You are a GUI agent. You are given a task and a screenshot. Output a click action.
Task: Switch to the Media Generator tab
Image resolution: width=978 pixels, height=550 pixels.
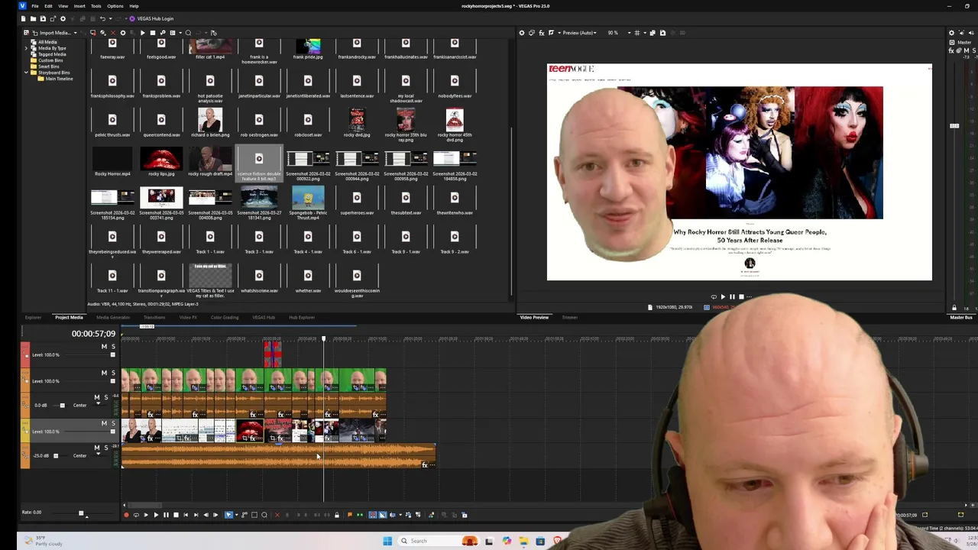113,317
